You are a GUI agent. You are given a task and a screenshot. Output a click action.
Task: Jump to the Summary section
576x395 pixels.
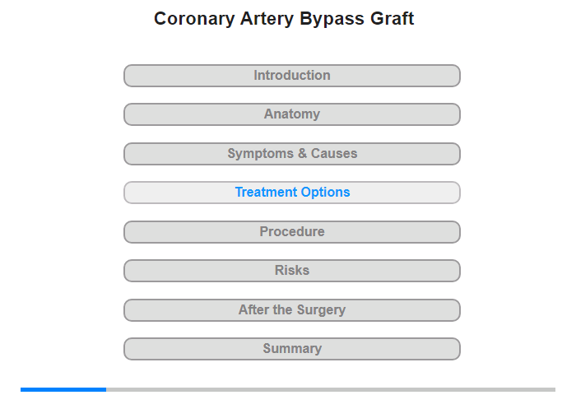(x=291, y=349)
